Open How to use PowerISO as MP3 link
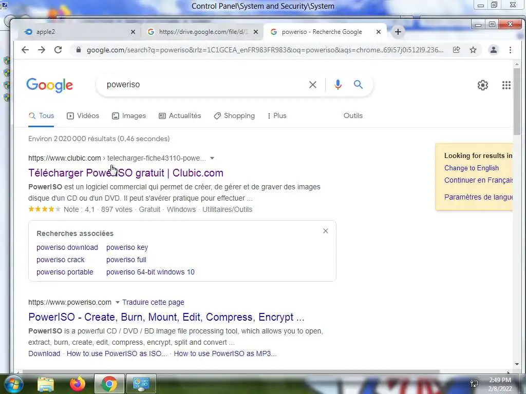This screenshot has width=526, height=394. point(225,353)
